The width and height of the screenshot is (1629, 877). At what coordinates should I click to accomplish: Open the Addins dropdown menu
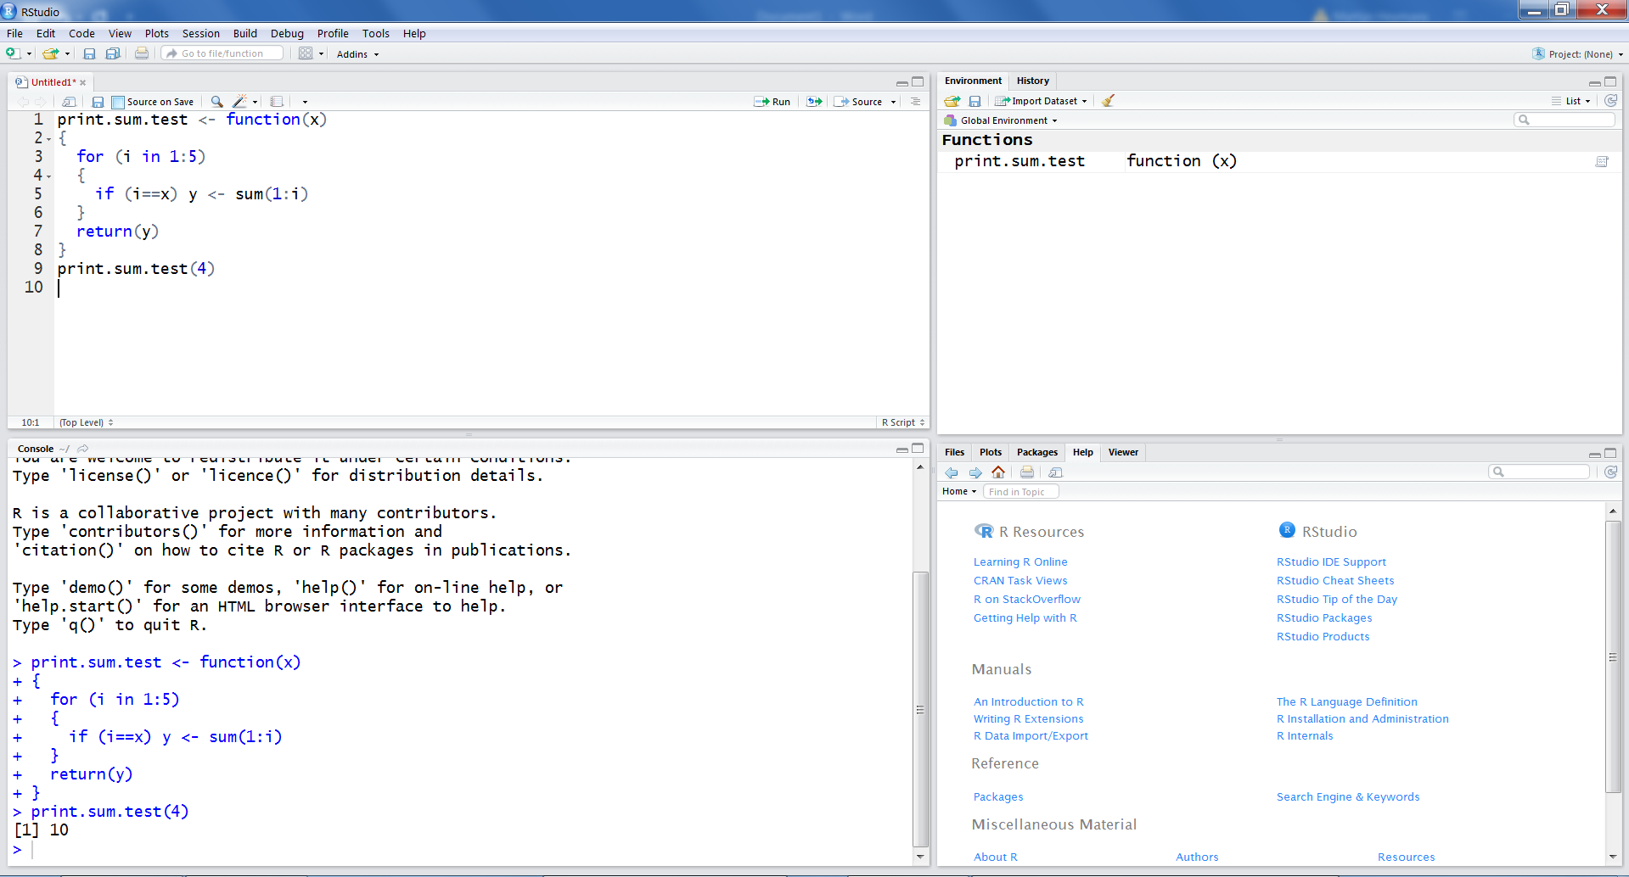[357, 54]
